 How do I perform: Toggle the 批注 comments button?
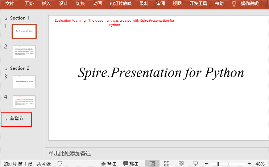point(131,164)
